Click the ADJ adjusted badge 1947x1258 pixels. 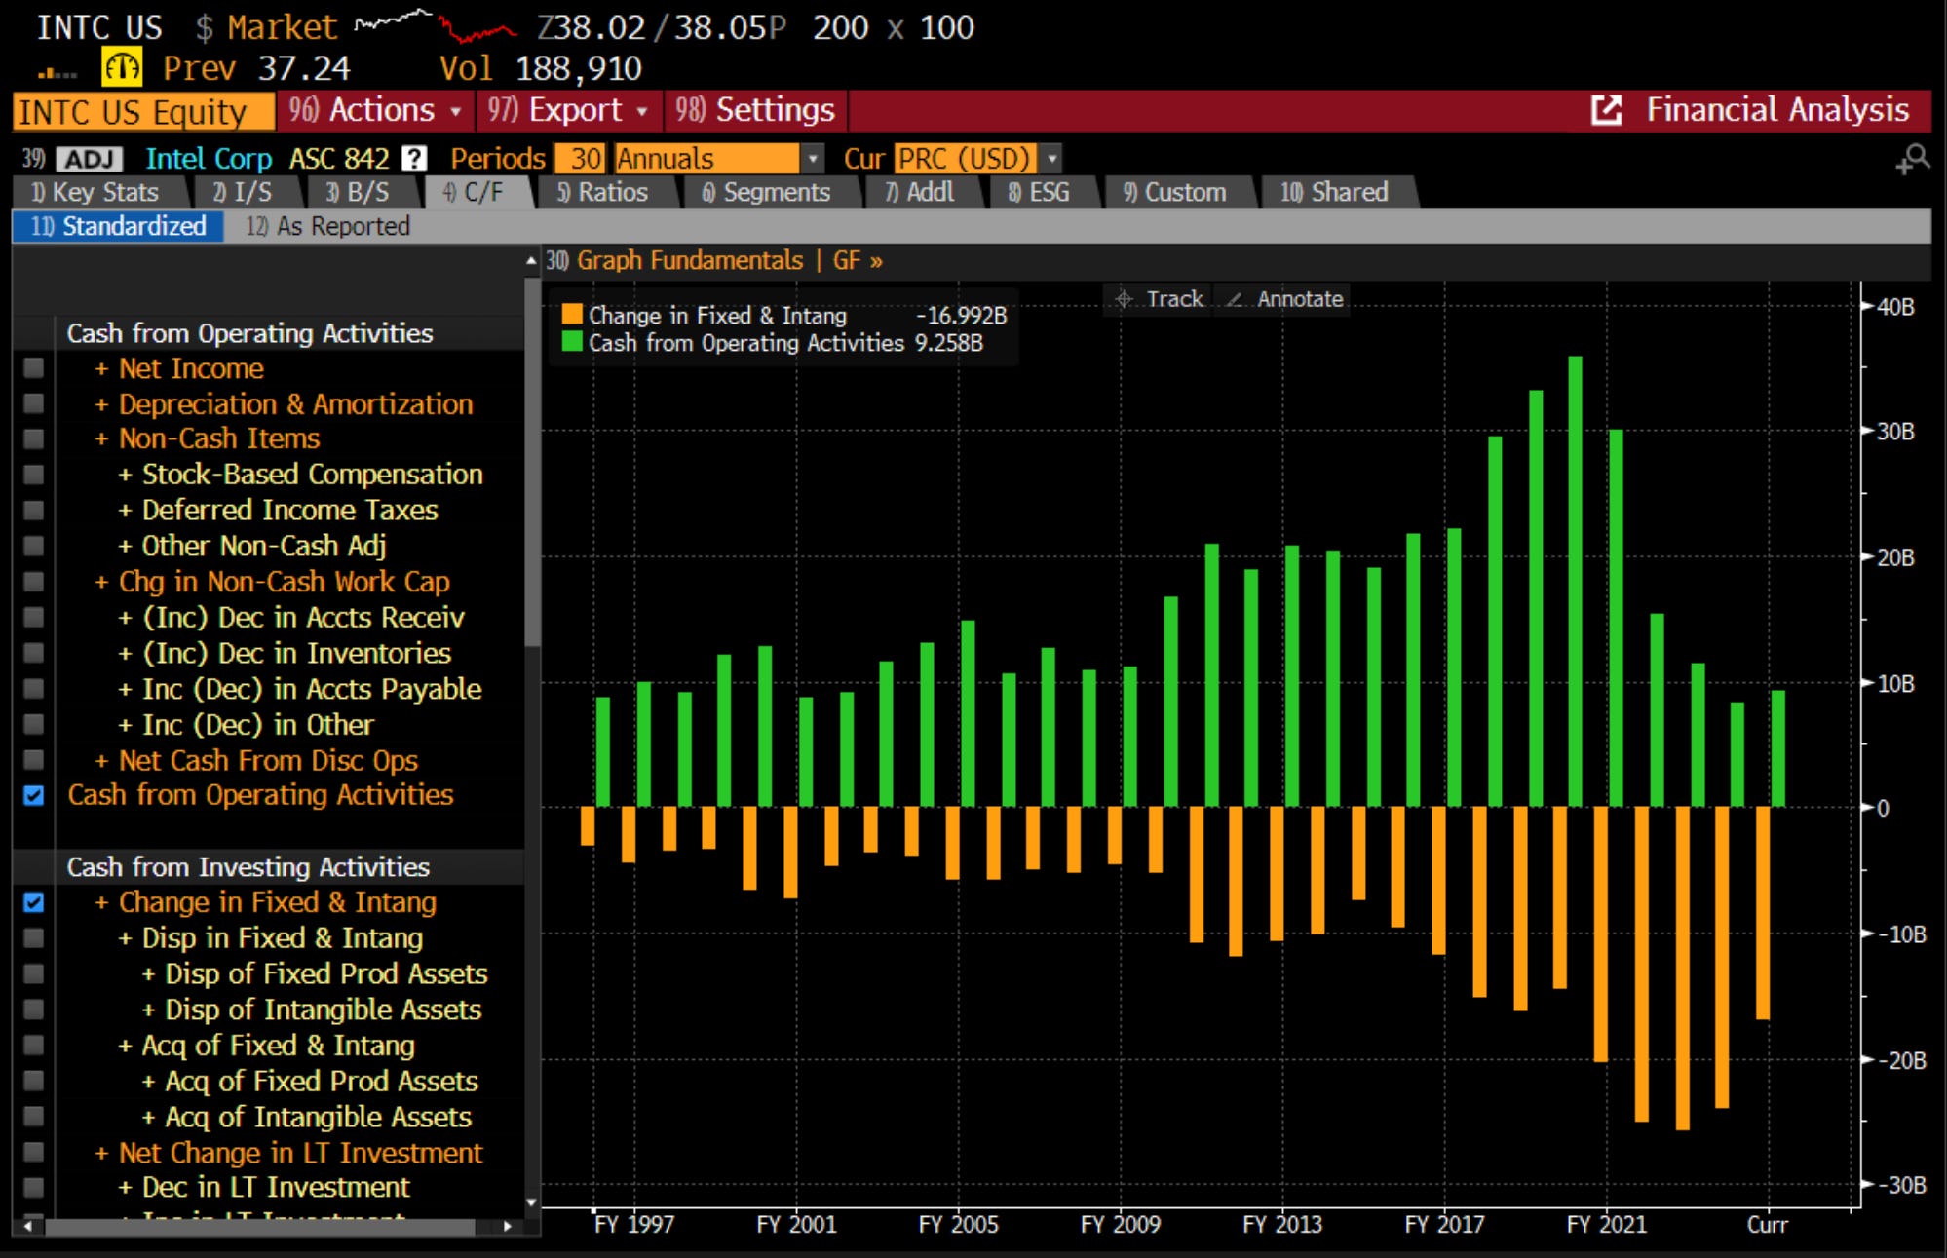tap(90, 159)
